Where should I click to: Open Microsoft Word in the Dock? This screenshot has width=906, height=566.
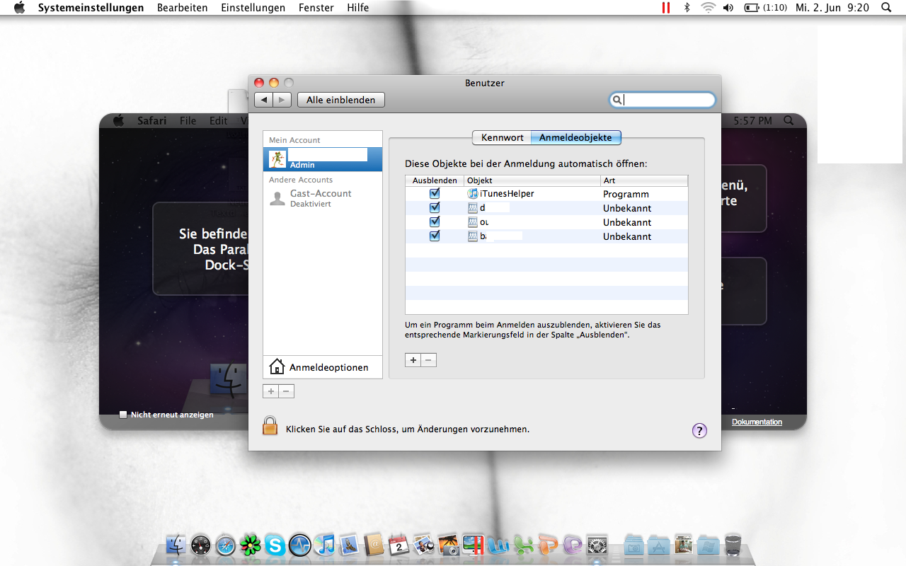coord(498,545)
